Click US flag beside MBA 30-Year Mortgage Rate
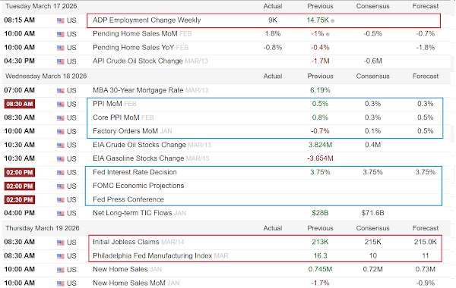Screen dimensions: 456x288 coord(61,91)
